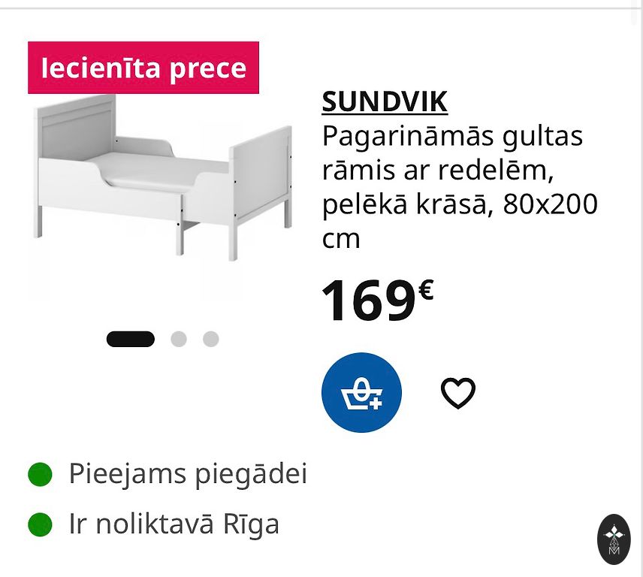Open Ir noliktavā Rīga store stock details
Image resolution: width=643 pixels, height=577 pixels.
(174, 524)
